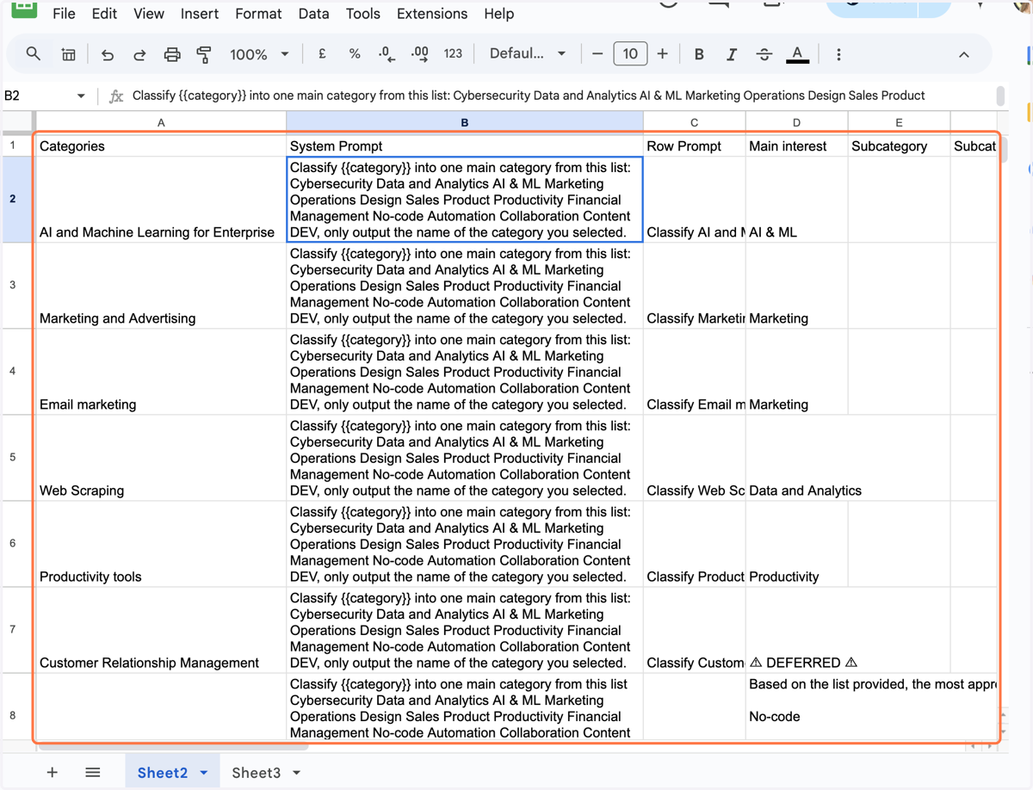Apply percent format icon
Viewport: 1033px width, 790px height.
(x=355, y=53)
